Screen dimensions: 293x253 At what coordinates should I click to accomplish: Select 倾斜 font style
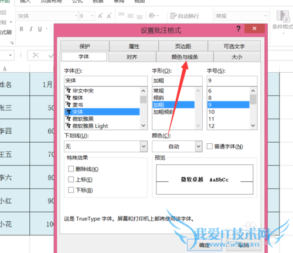pyautogui.click(x=173, y=97)
